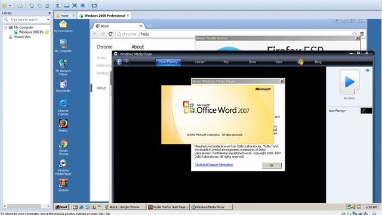Close the About Windows Media Player dialog
This screenshot has height=215, width=382.
point(282,81)
